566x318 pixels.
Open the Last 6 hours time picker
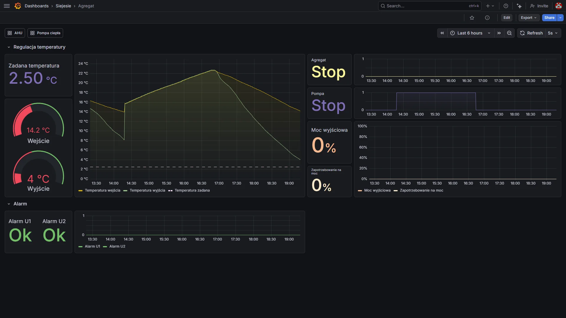470,33
